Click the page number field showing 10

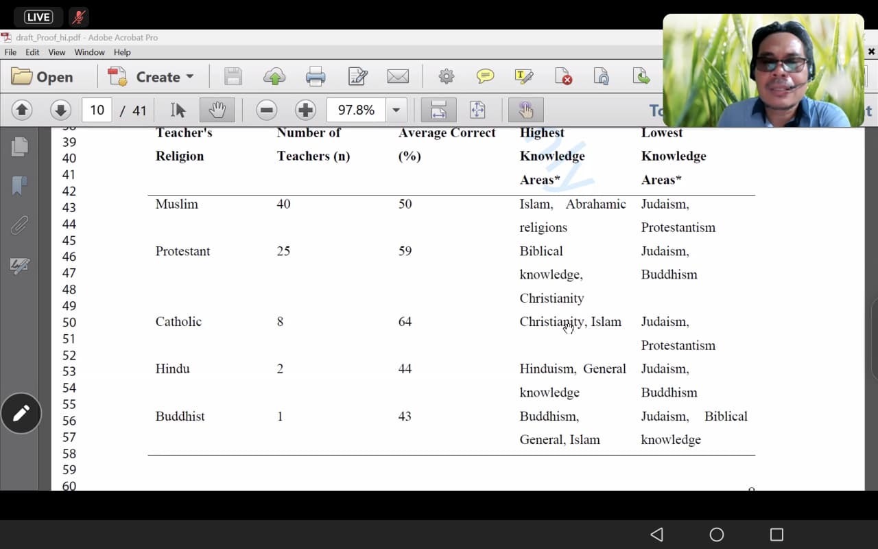click(97, 110)
